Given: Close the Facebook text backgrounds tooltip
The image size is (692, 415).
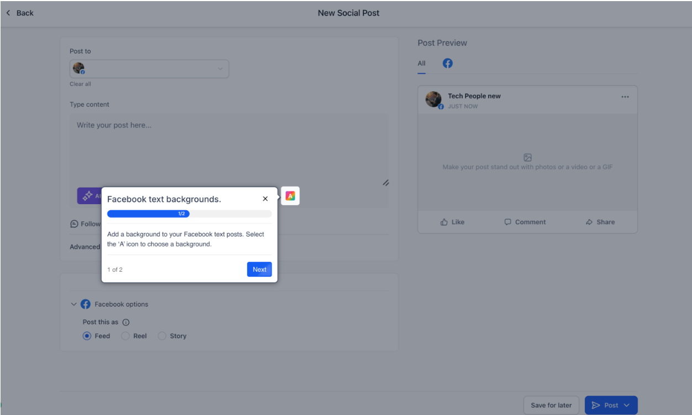Looking at the screenshot, I should 265,199.
